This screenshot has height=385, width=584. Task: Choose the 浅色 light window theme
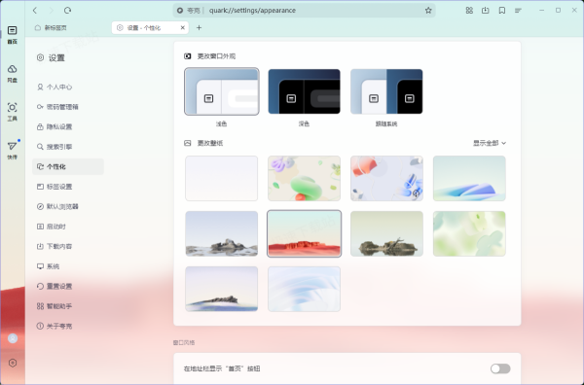click(x=222, y=91)
